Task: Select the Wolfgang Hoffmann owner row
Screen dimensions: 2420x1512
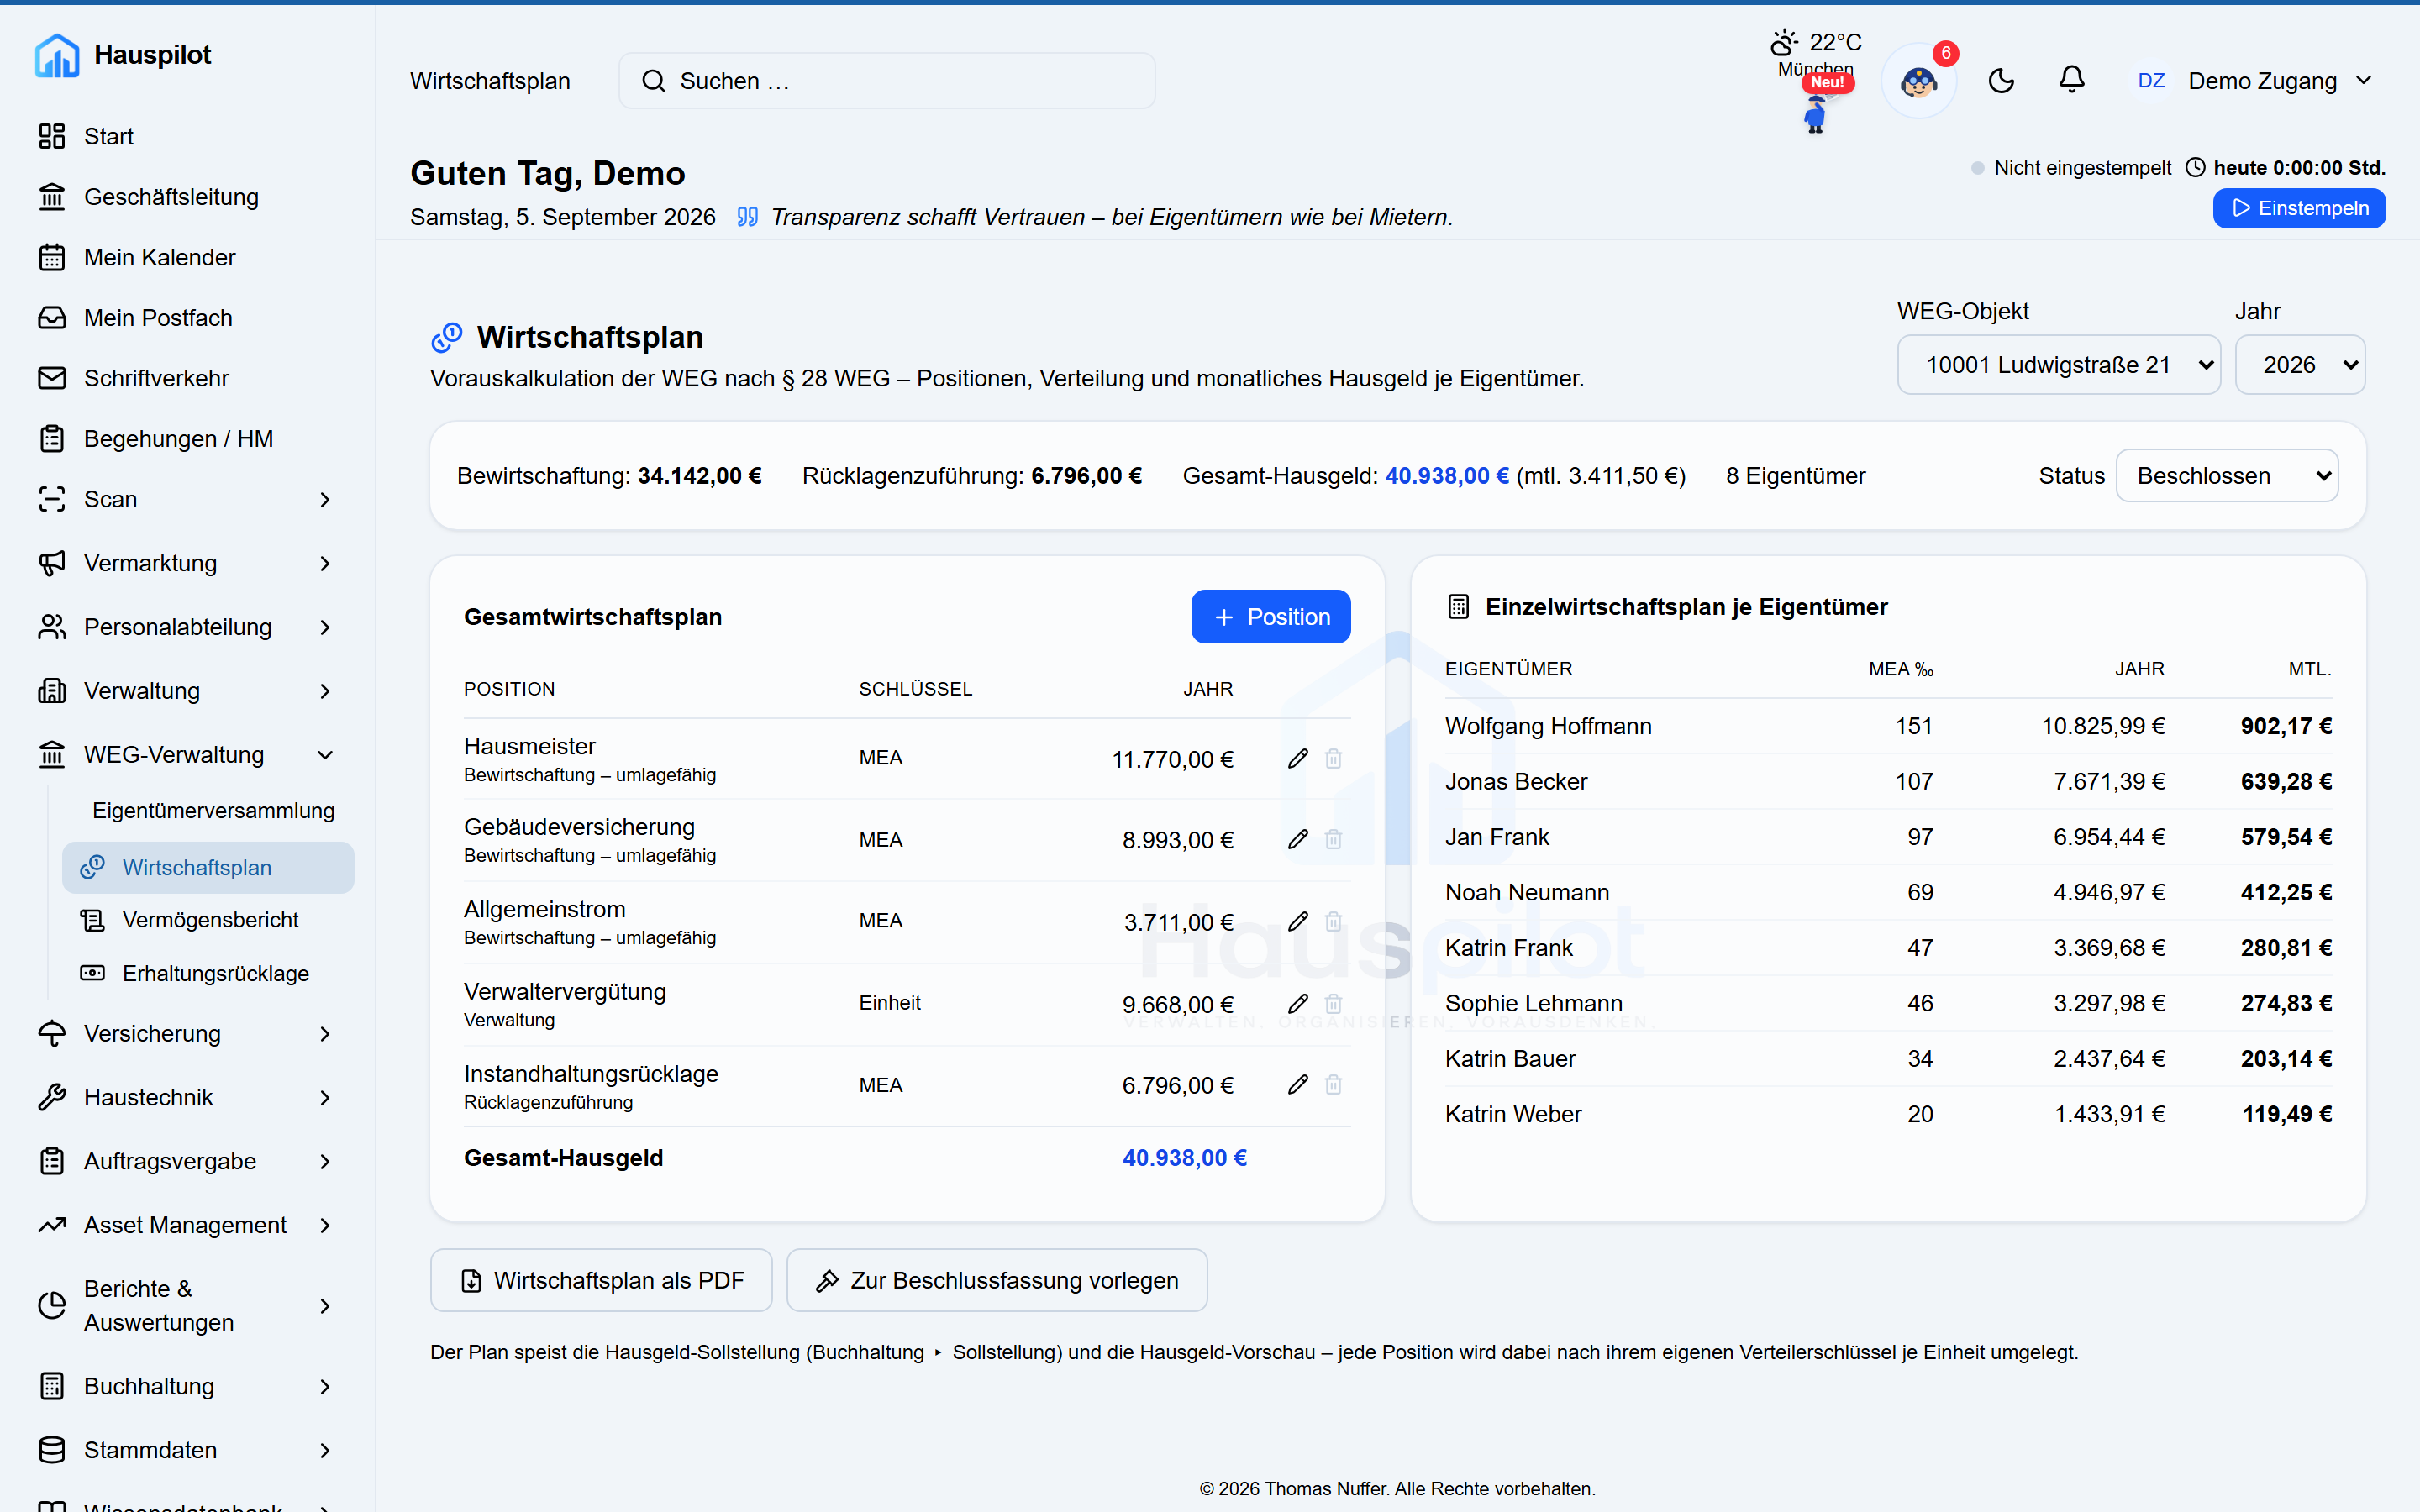Action: (1888, 726)
